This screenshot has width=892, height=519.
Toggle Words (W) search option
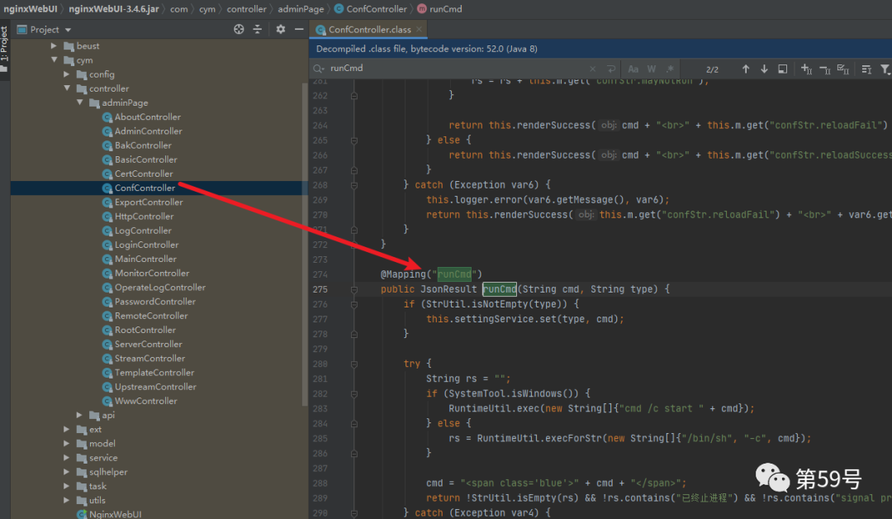(652, 69)
